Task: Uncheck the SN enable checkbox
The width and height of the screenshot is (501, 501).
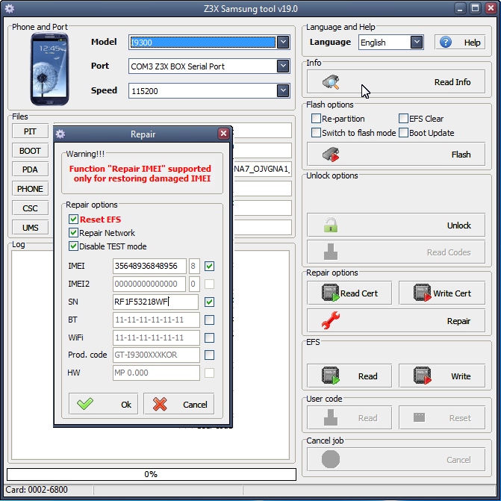Action: [x=209, y=302]
